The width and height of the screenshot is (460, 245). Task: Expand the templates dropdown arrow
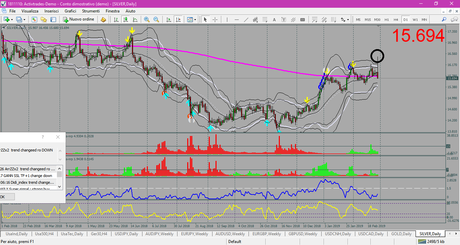coord(195,20)
